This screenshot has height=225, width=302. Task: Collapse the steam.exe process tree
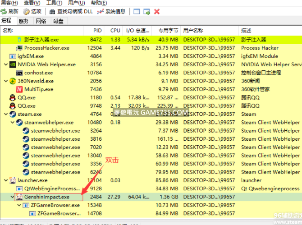tap(6, 114)
